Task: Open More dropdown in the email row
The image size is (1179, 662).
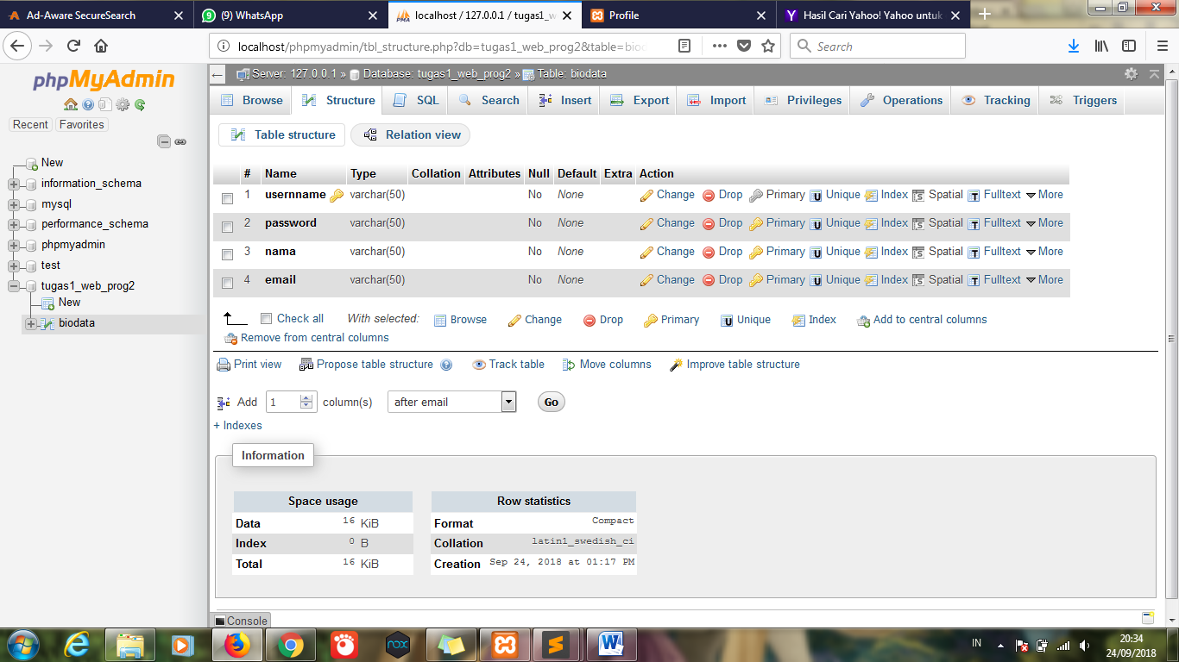Action: point(1044,280)
